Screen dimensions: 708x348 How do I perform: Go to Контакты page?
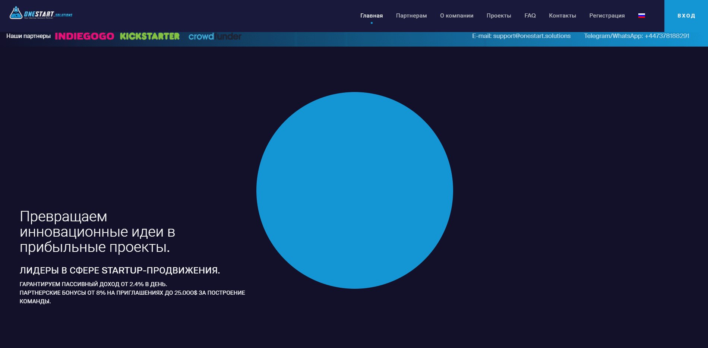(x=562, y=16)
